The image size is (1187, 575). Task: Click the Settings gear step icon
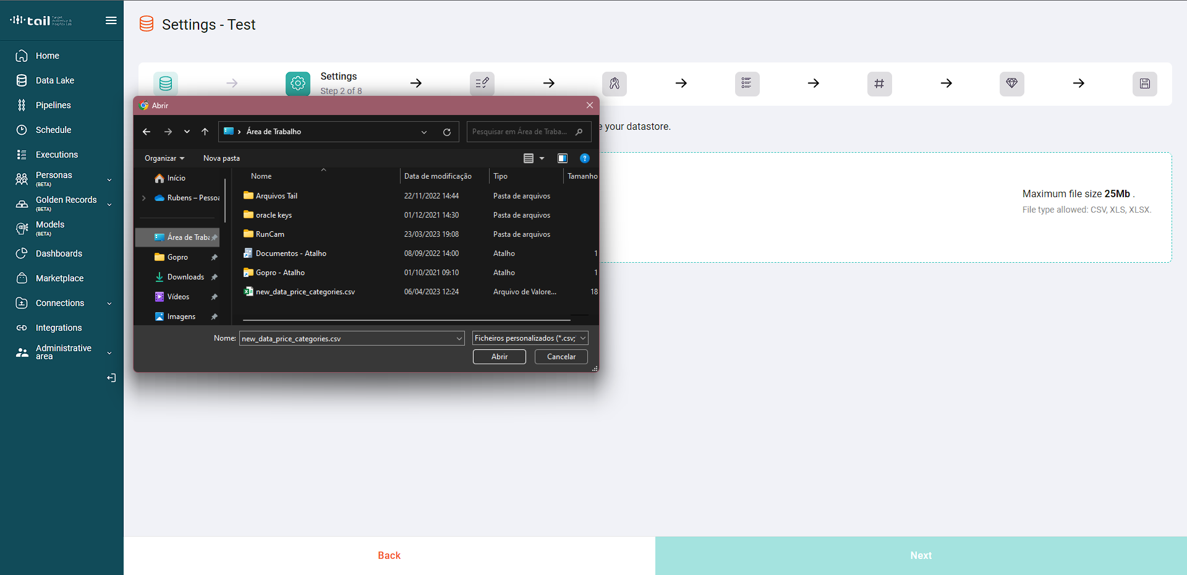[x=298, y=83]
